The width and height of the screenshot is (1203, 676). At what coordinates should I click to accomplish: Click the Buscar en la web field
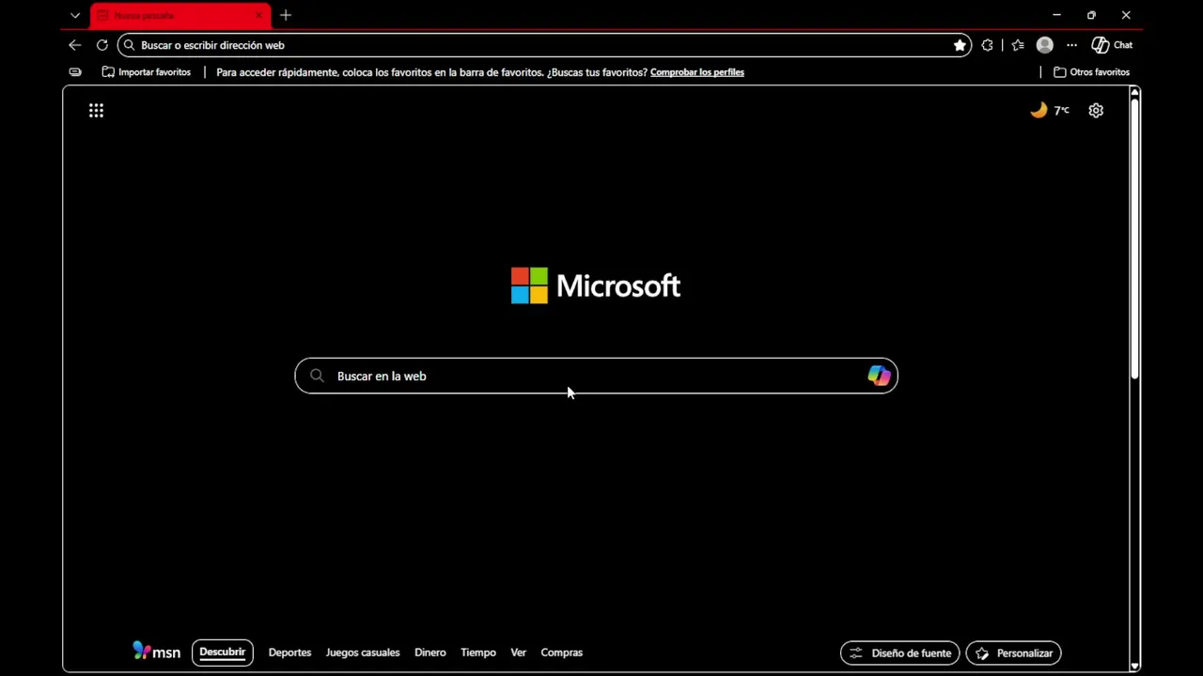click(x=596, y=376)
